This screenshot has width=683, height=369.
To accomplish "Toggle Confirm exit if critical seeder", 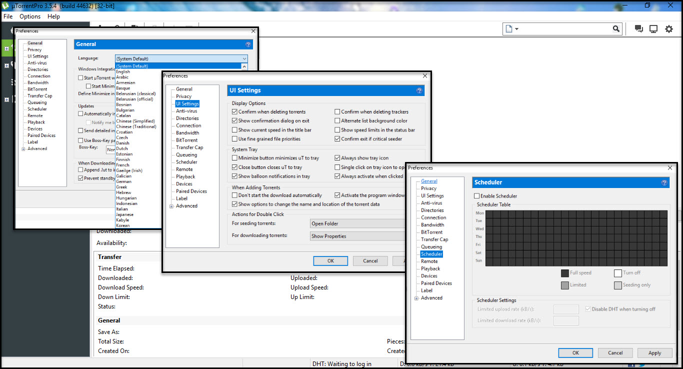I will (x=337, y=139).
